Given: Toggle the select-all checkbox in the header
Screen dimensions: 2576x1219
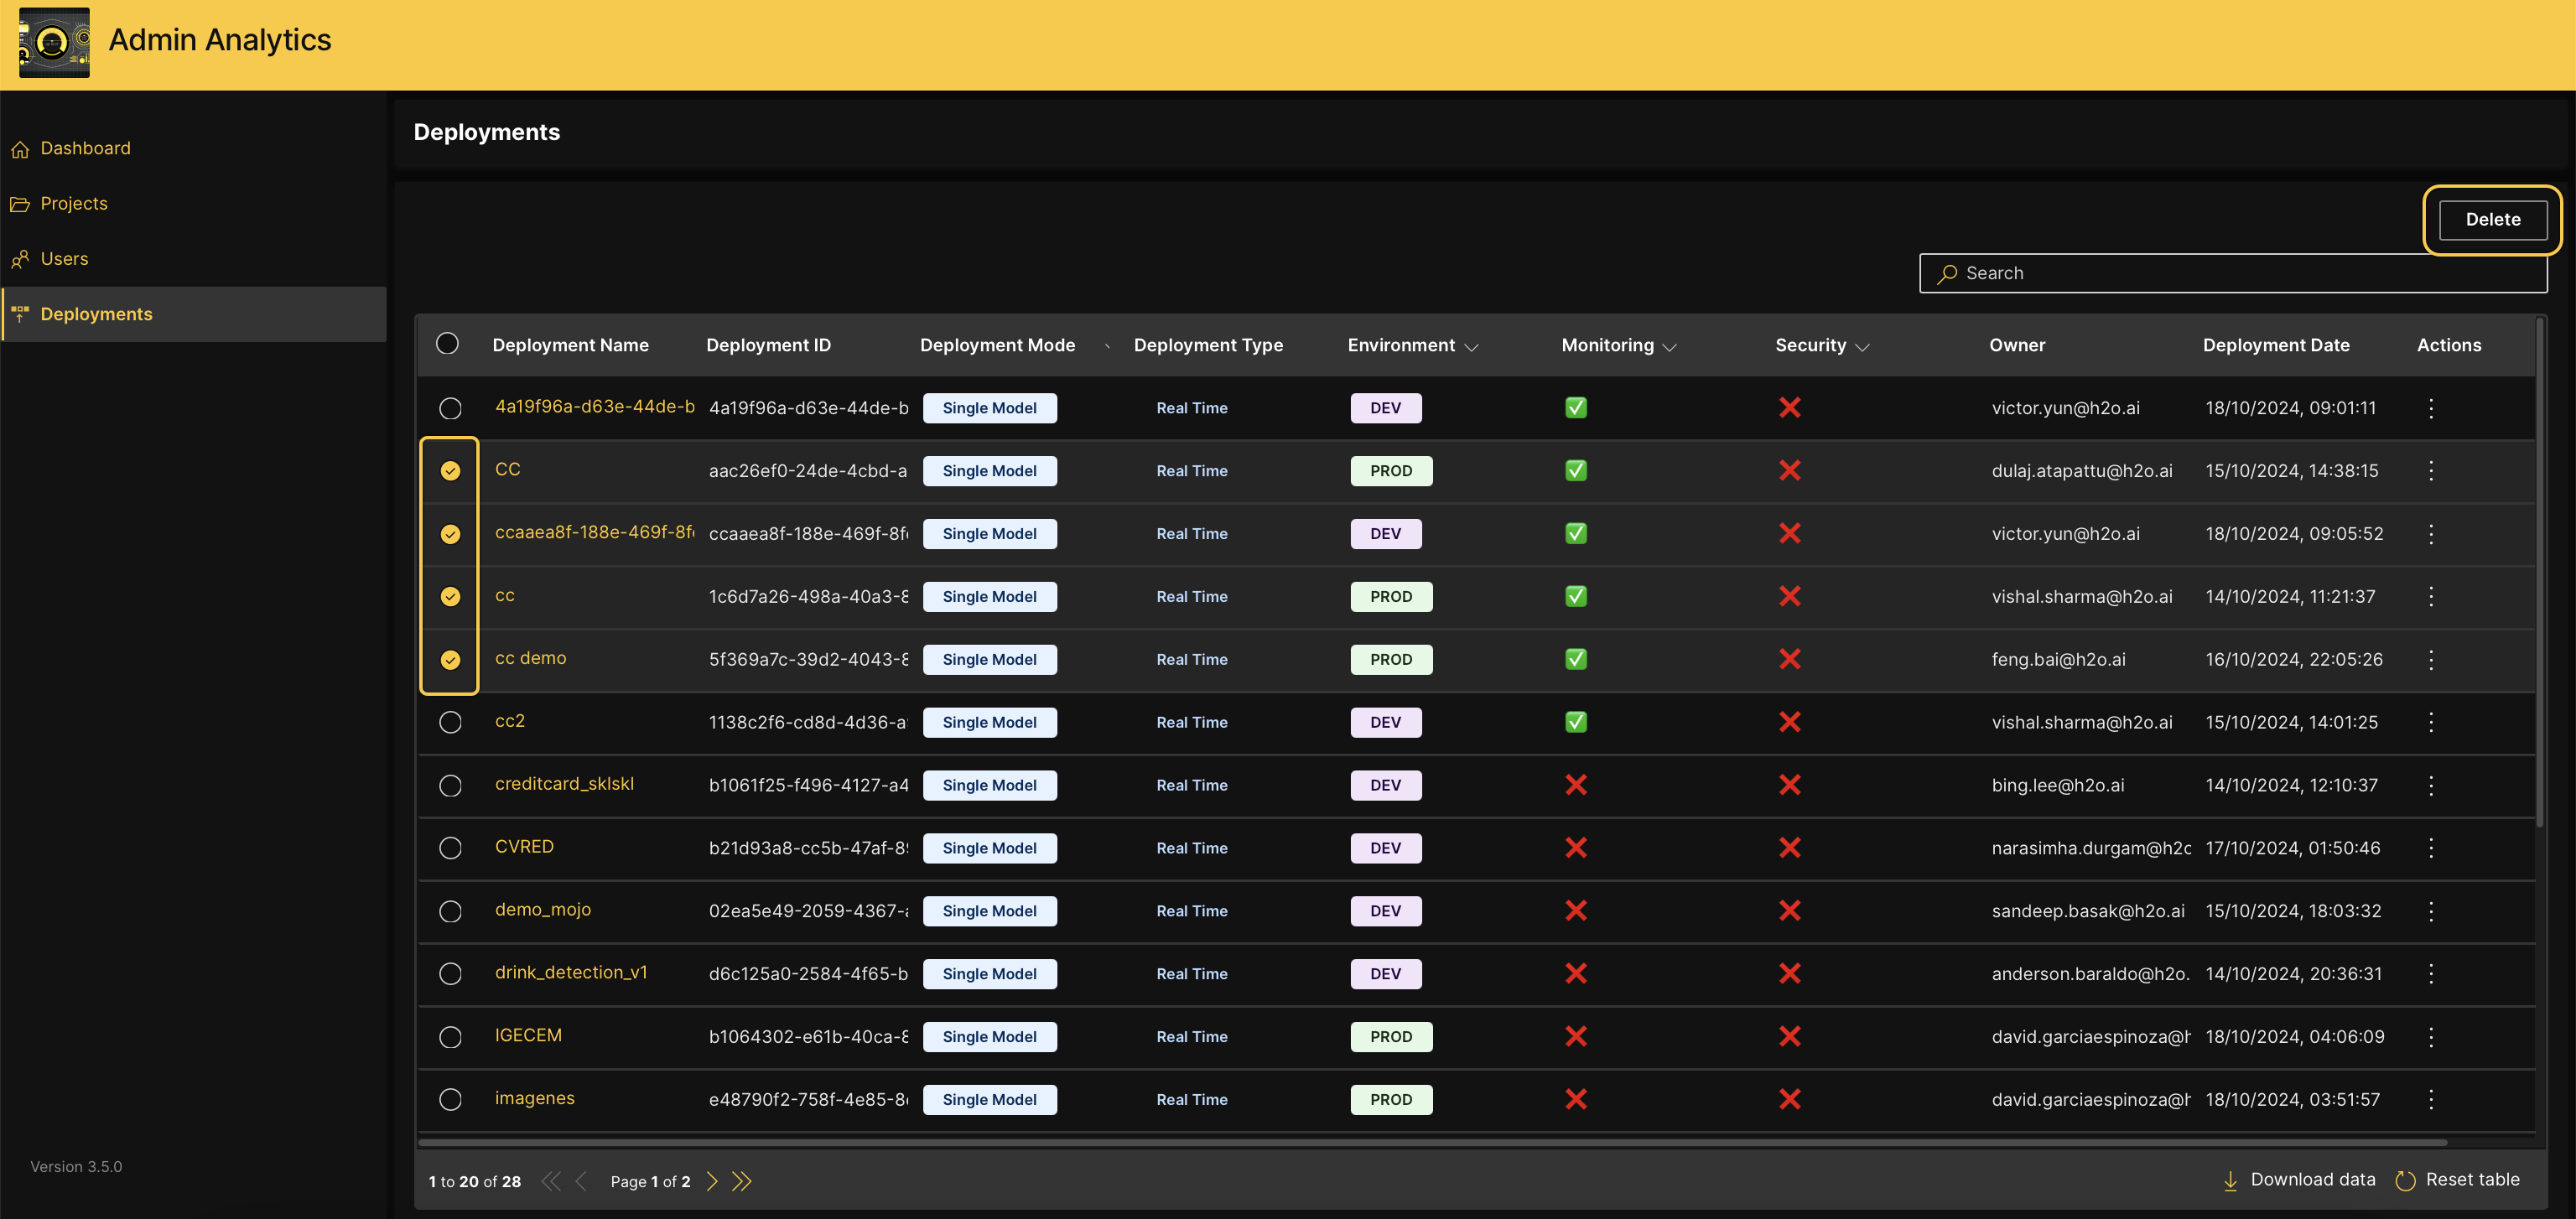Looking at the screenshot, I should click(x=448, y=343).
